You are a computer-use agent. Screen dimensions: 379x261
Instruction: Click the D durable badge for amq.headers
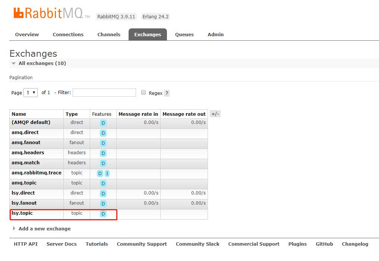tap(103, 153)
